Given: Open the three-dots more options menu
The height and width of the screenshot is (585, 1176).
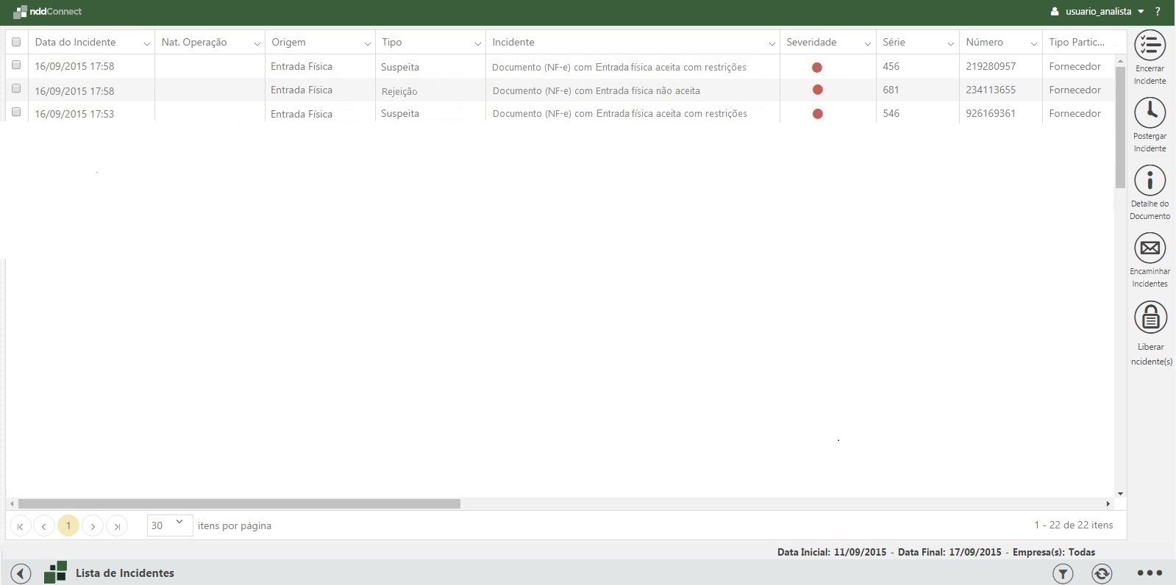Looking at the screenshot, I should coord(1150,573).
